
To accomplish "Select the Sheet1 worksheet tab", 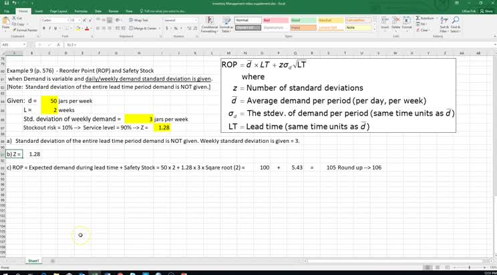I will click(33, 260).
